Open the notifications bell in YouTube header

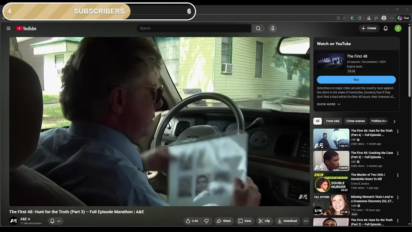386,28
